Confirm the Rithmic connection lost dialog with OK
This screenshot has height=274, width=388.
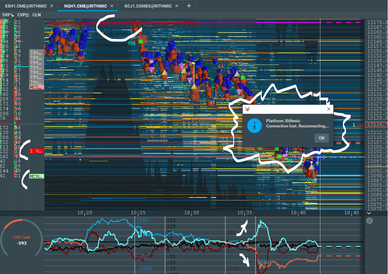[x=321, y=138]
